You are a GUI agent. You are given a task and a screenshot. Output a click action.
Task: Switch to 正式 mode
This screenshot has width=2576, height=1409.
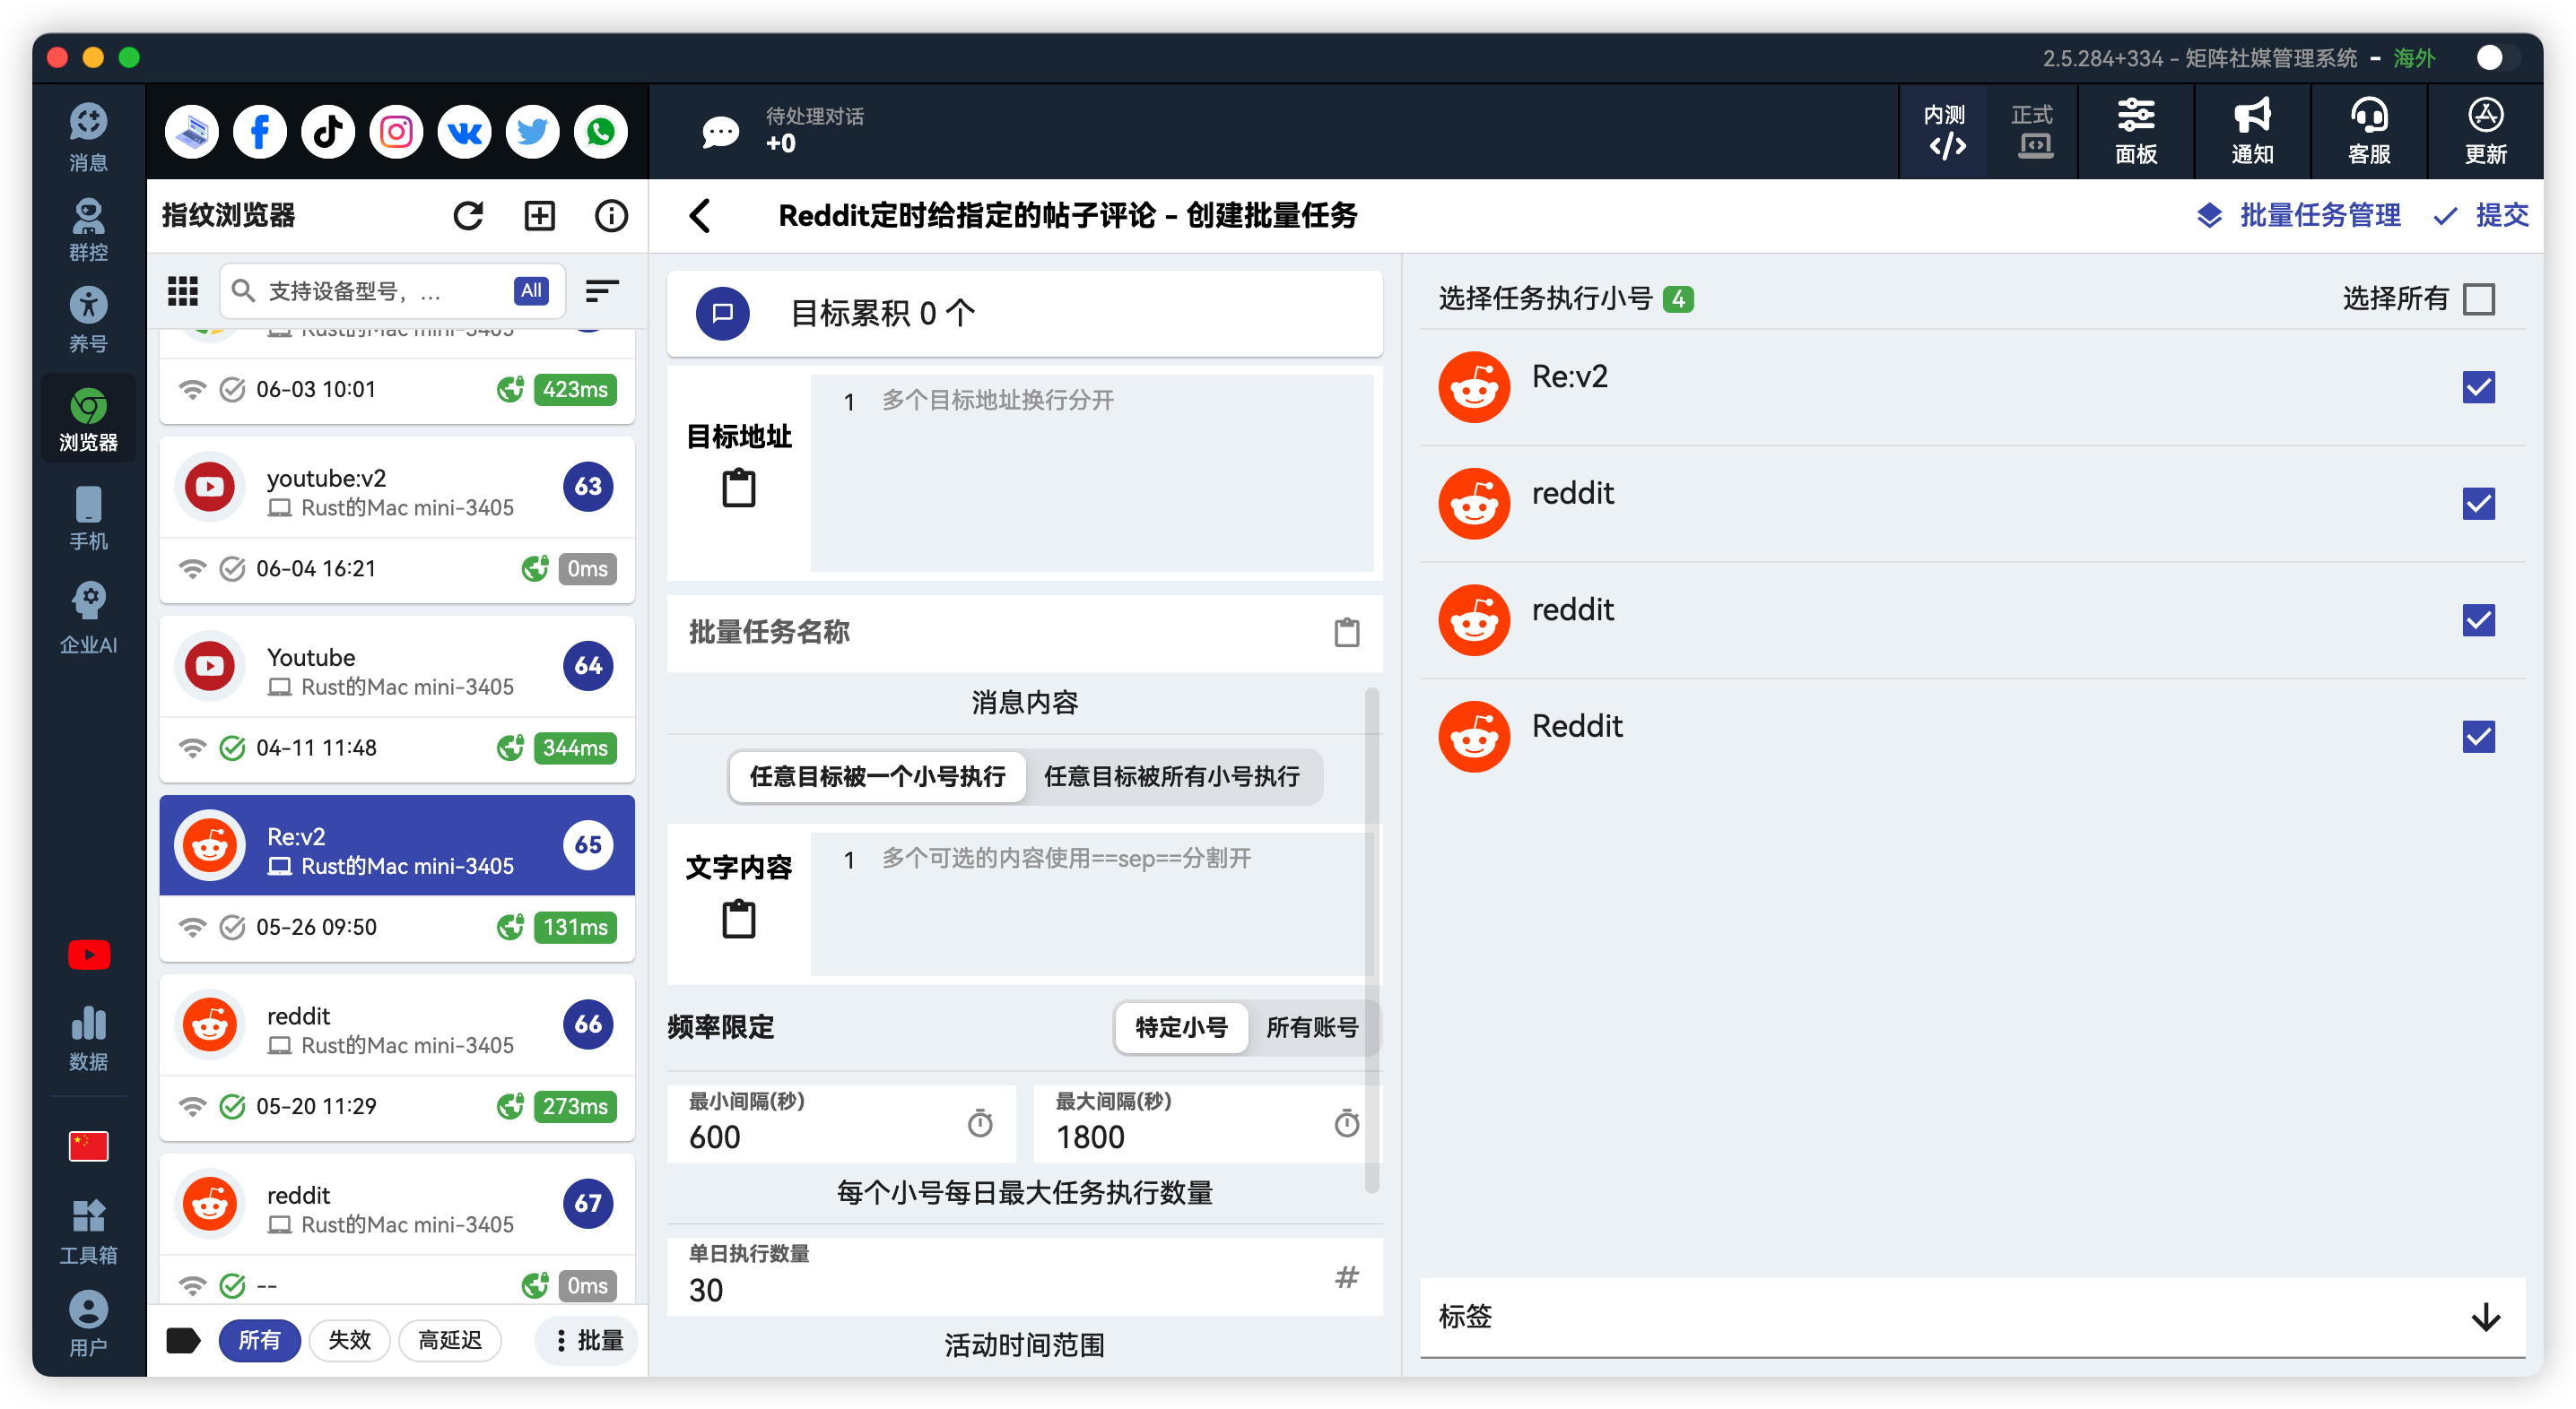click(2032, 132)
